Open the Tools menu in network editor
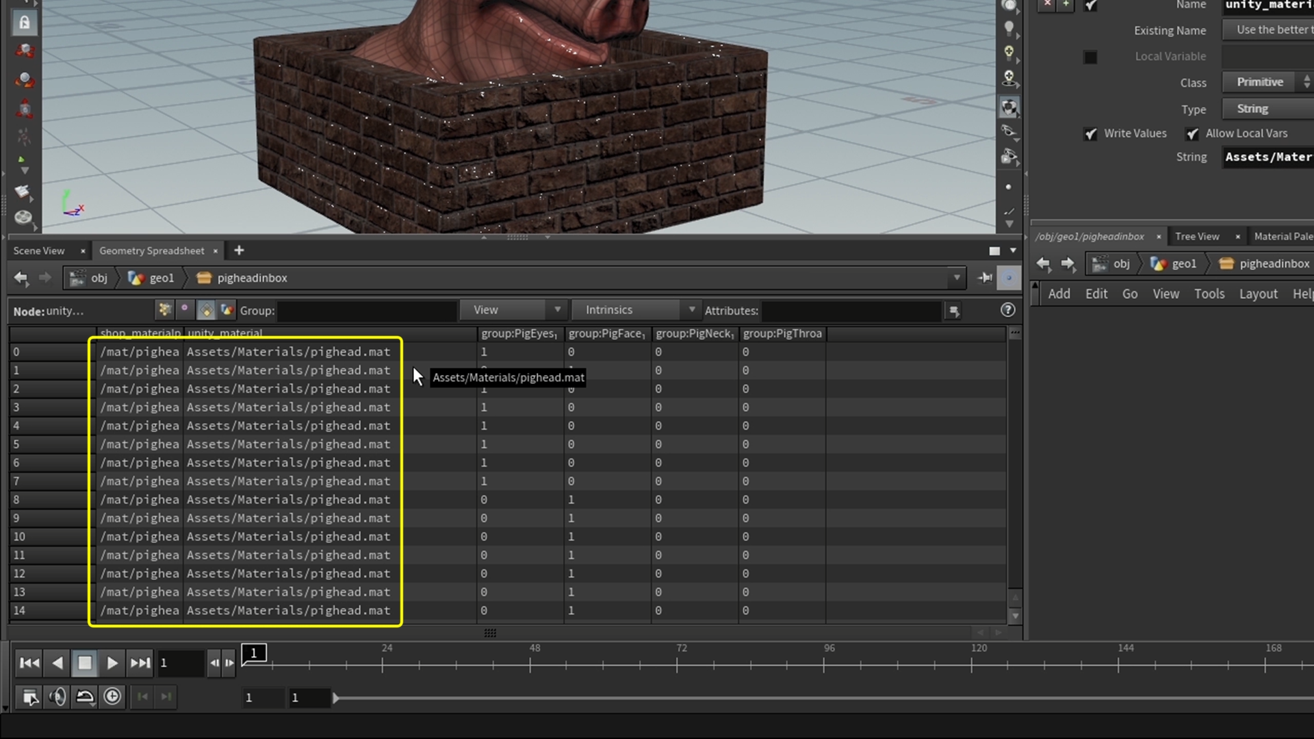 [x=1209, y=294]
